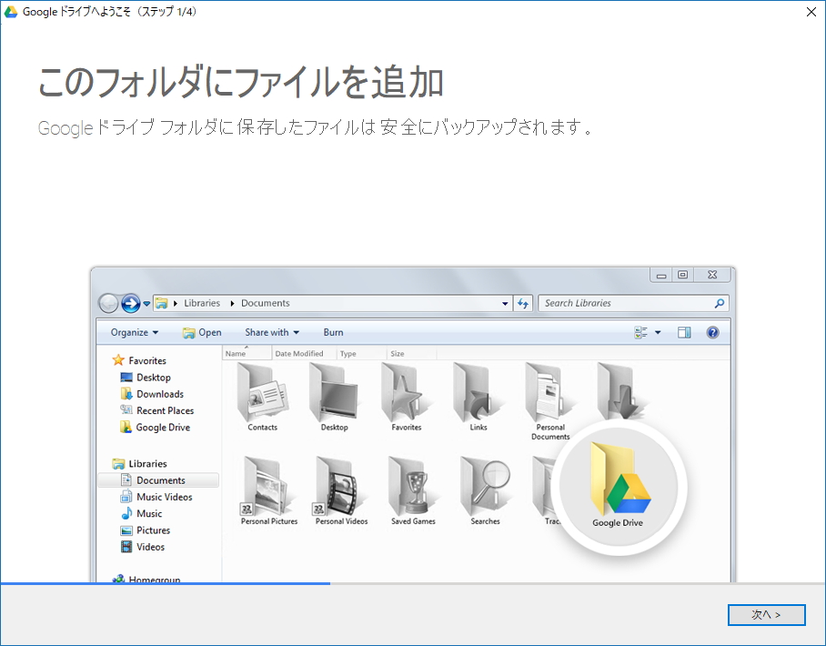This screenshot has height=646, width=826.
Task: Sort files by clicking Date Modified header
Action: point(300,353)
